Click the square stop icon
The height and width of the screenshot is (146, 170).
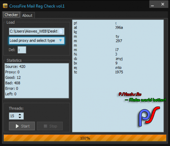pyautogui.click(x=45, y=126)
